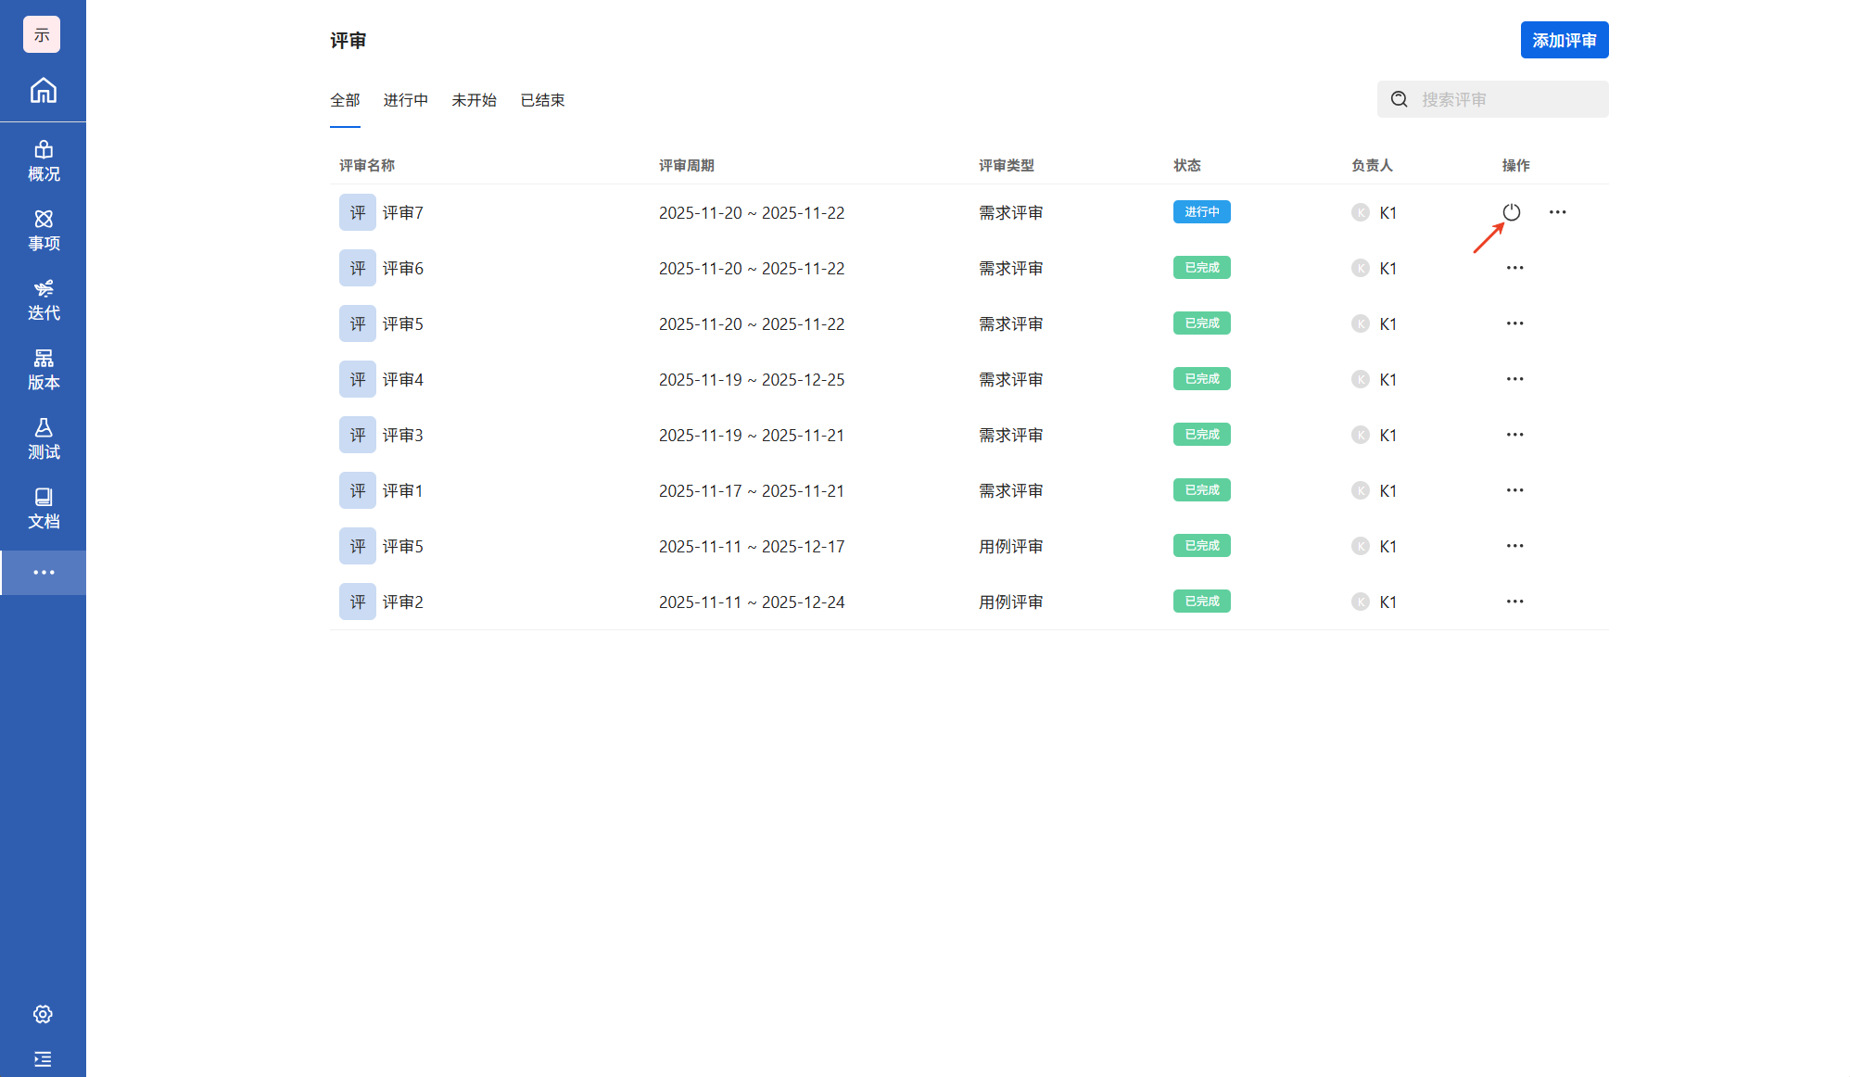Open 测试 testing section in sidebar

[x=43, y=439]
